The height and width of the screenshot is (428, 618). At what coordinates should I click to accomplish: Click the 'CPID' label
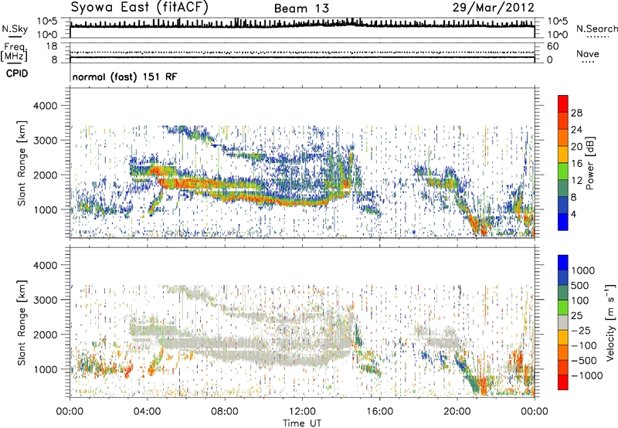click(17, 73)
